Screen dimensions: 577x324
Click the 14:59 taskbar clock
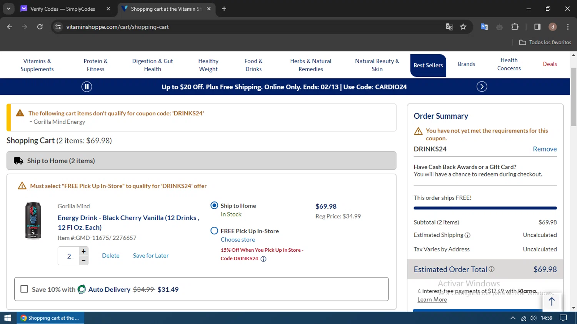[x=547, y=318]
